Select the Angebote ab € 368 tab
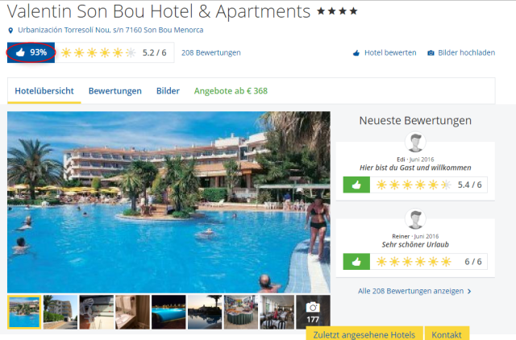Viewport: 516px width, 340px height. coord(231,91)
